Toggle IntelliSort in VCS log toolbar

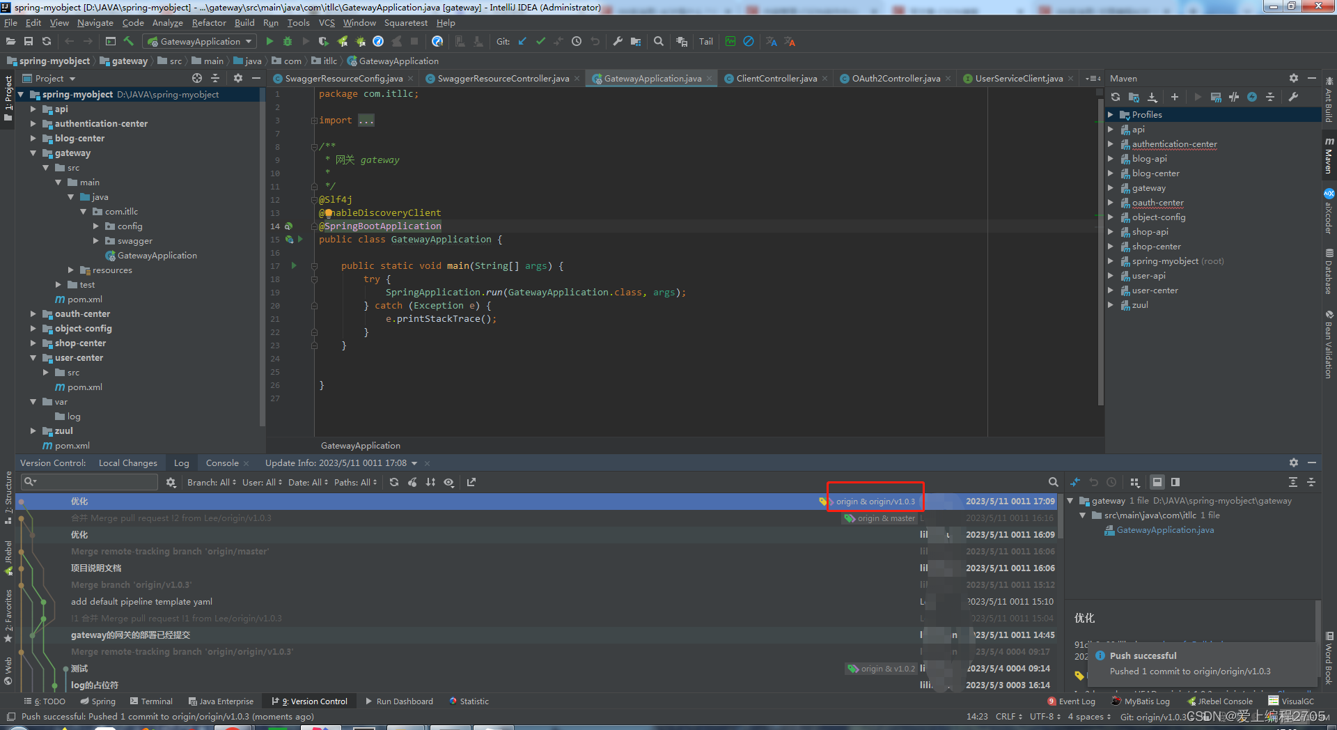pos(430,482)
